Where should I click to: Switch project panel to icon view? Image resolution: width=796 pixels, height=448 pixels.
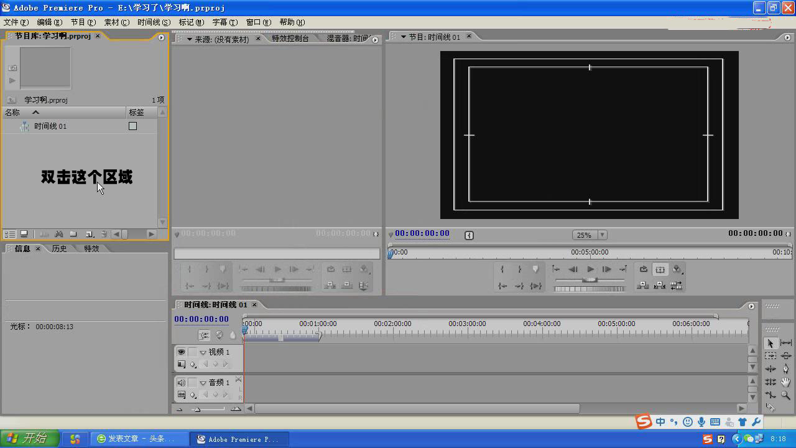pyautogui.click(x=24, y=234)
